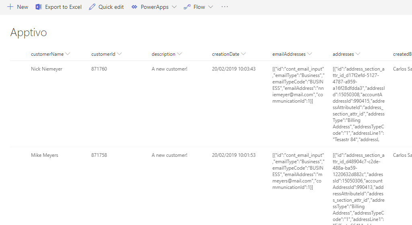This screenshot has width=412, height=225.
Task: Click the Flow icon in toolbar
Action: pyautogui.click(x=187, y=7)
